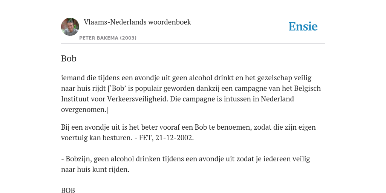Screen dimensions: 386x193
Task: Click Peter Bakema's round avatar photo
Action: [70, 27]
